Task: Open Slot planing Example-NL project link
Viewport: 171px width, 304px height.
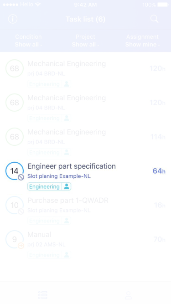Action: (59, 176)
